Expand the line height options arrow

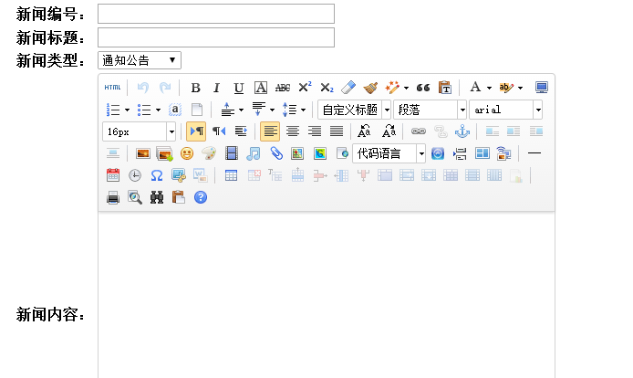303,110
